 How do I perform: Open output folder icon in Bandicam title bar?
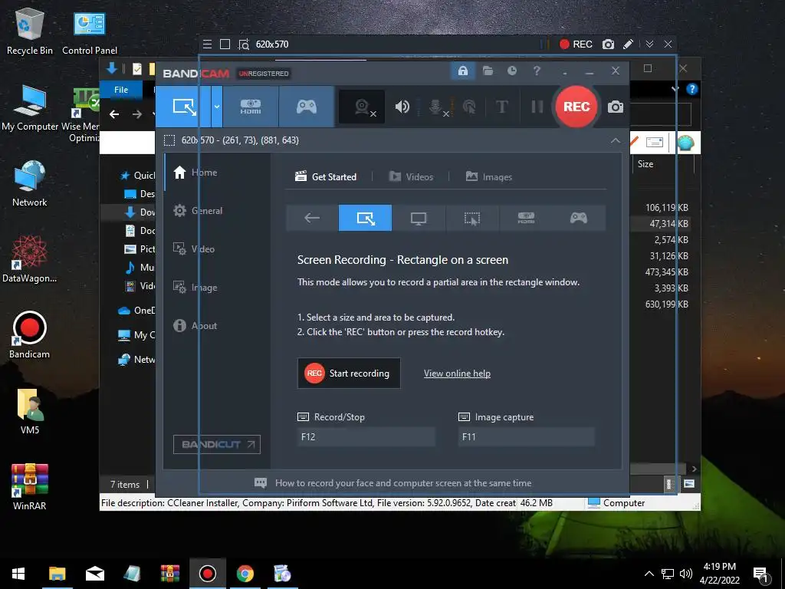tap(488, 71)
